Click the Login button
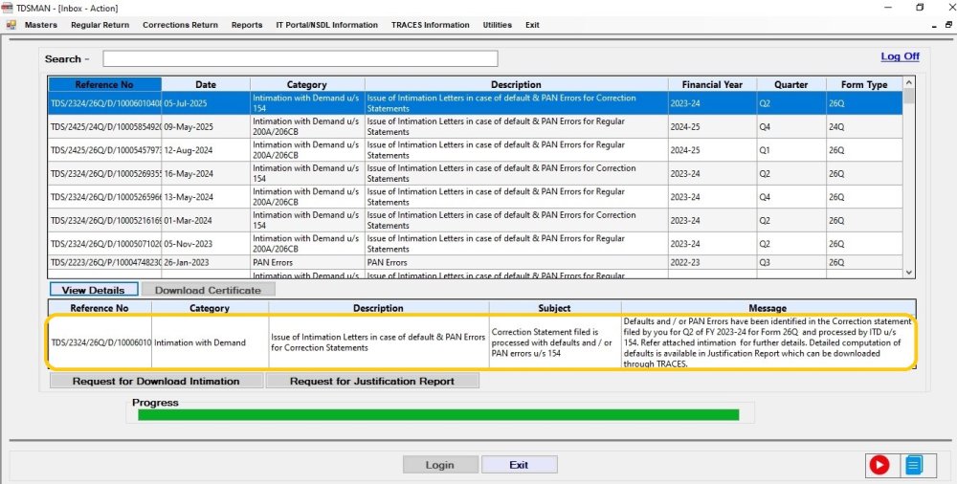This screenshot has height=484, width=957. click(439, 465)
